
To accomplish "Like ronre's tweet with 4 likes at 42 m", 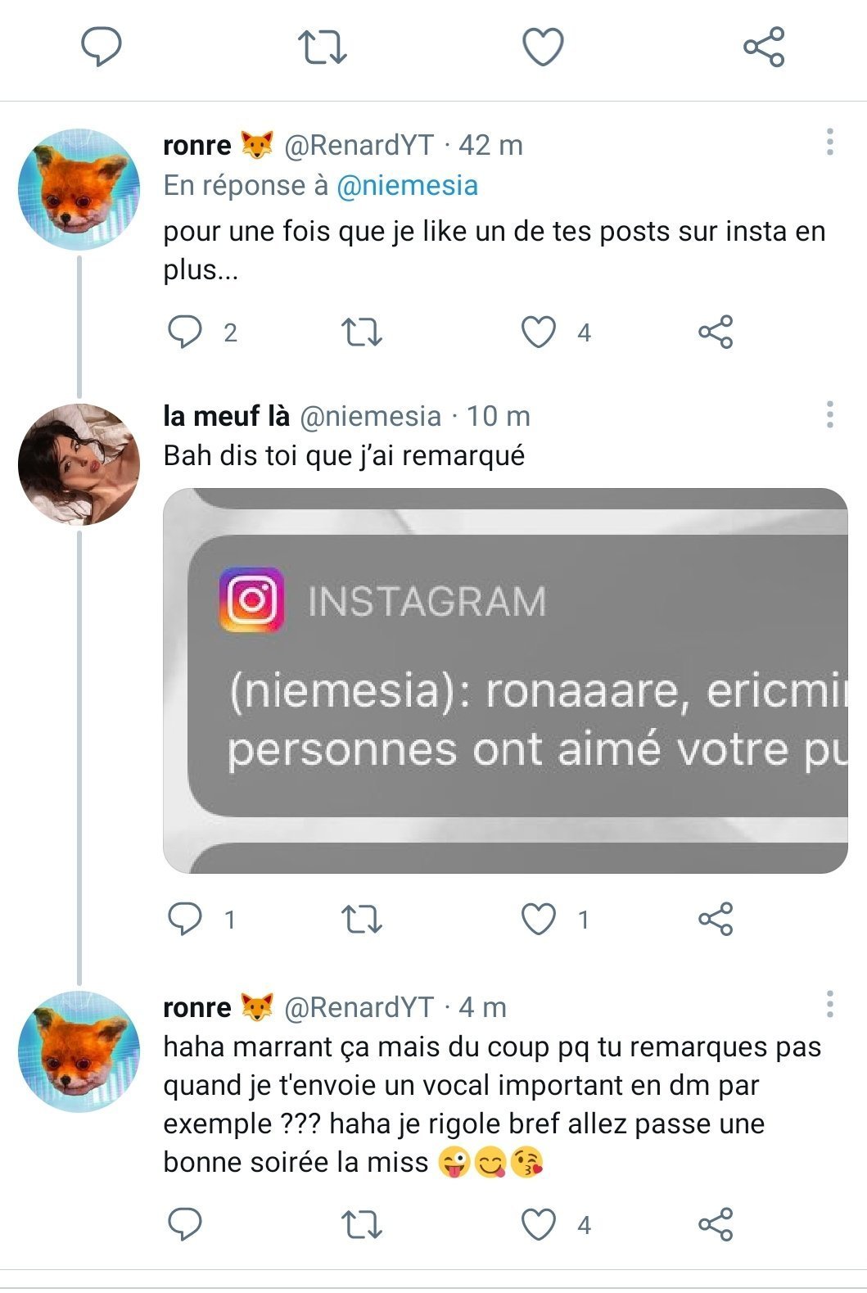I will (539, 332).
